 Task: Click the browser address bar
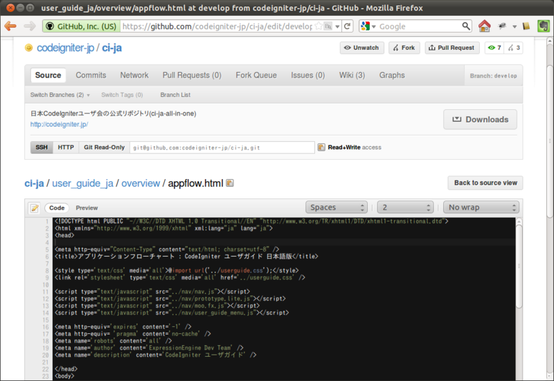click(217, 26)
